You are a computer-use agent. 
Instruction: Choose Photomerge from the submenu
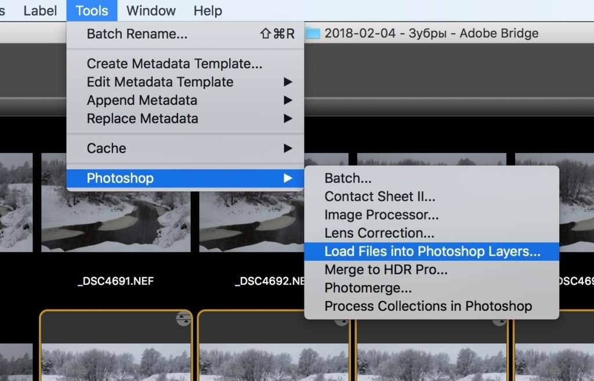pyautogui.click(x=368, y=288)
